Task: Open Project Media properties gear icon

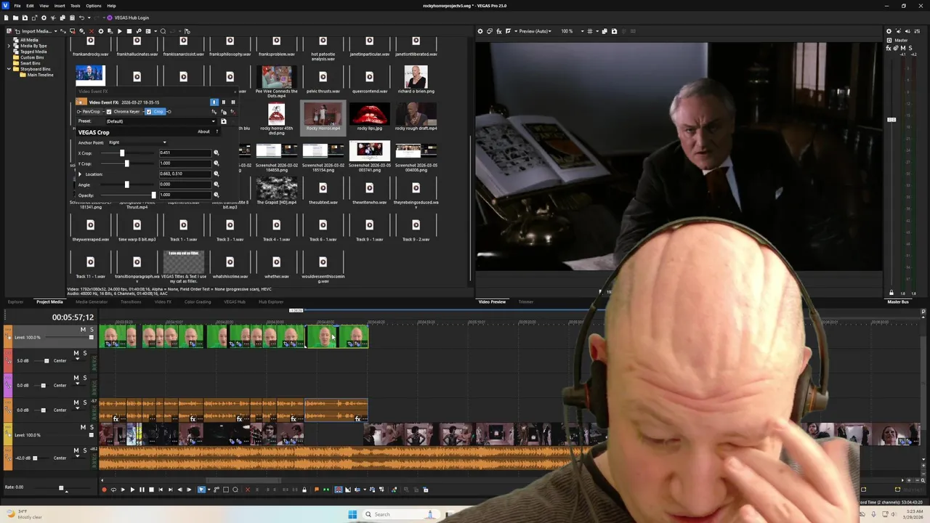Action: pyautogui.click(x=101, y=31)
